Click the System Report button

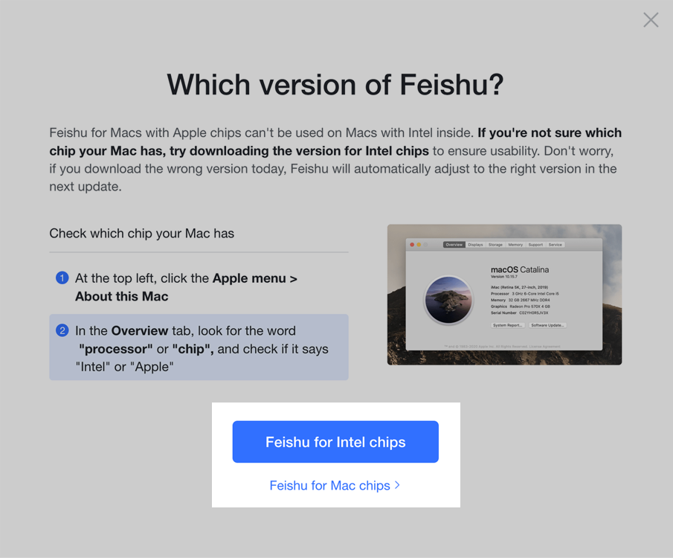(x=508, y=325)
